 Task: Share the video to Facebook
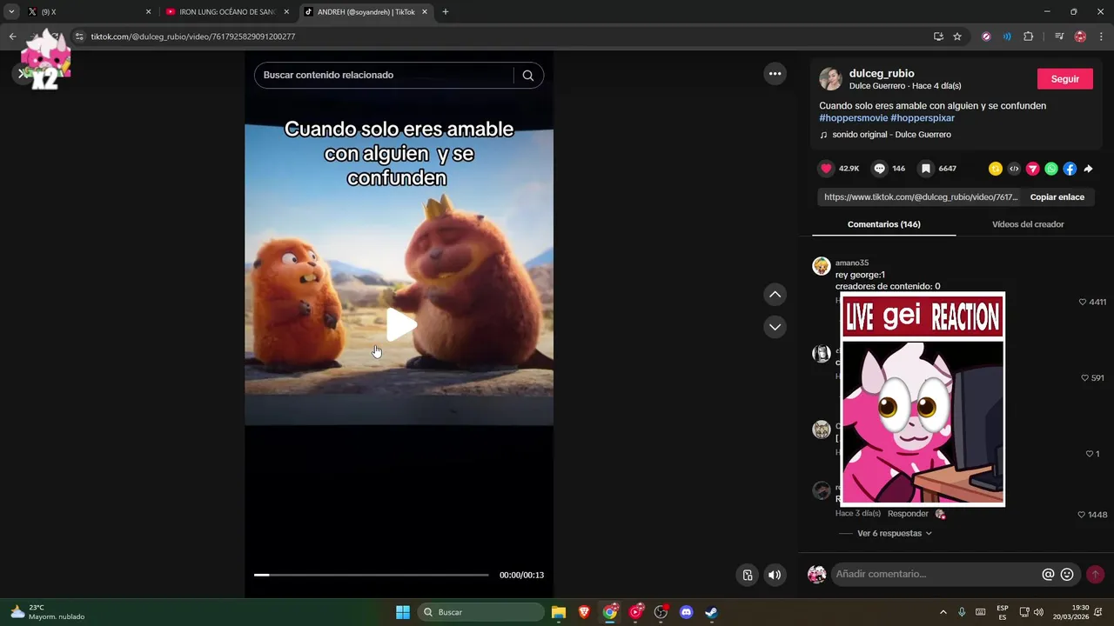(1070, 169)
